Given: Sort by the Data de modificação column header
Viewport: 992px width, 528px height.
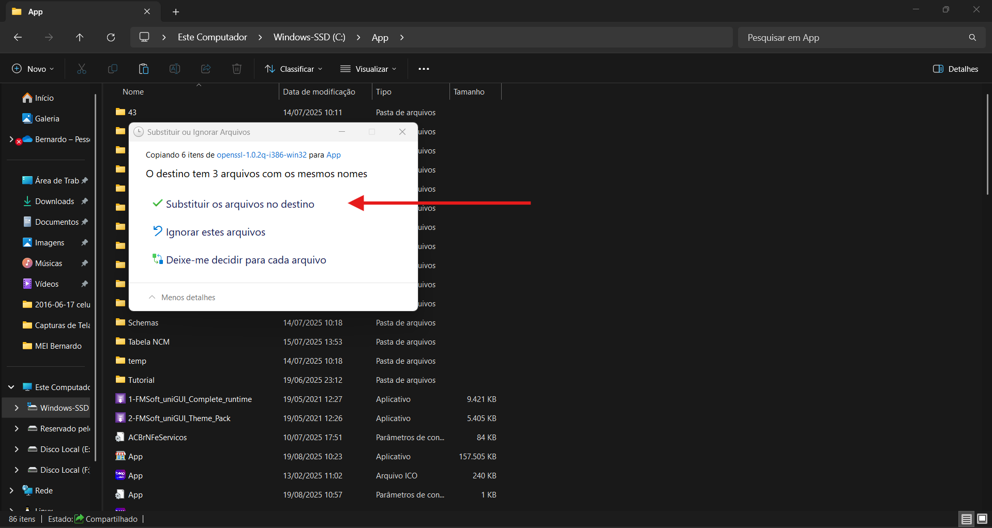Looking at the screenshot, I should pos(319,91).
